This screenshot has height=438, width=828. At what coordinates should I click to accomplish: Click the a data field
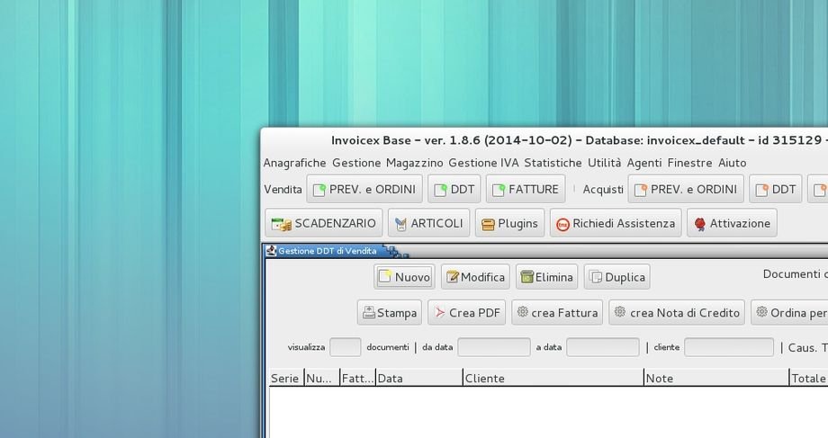(x=603, y=347)
